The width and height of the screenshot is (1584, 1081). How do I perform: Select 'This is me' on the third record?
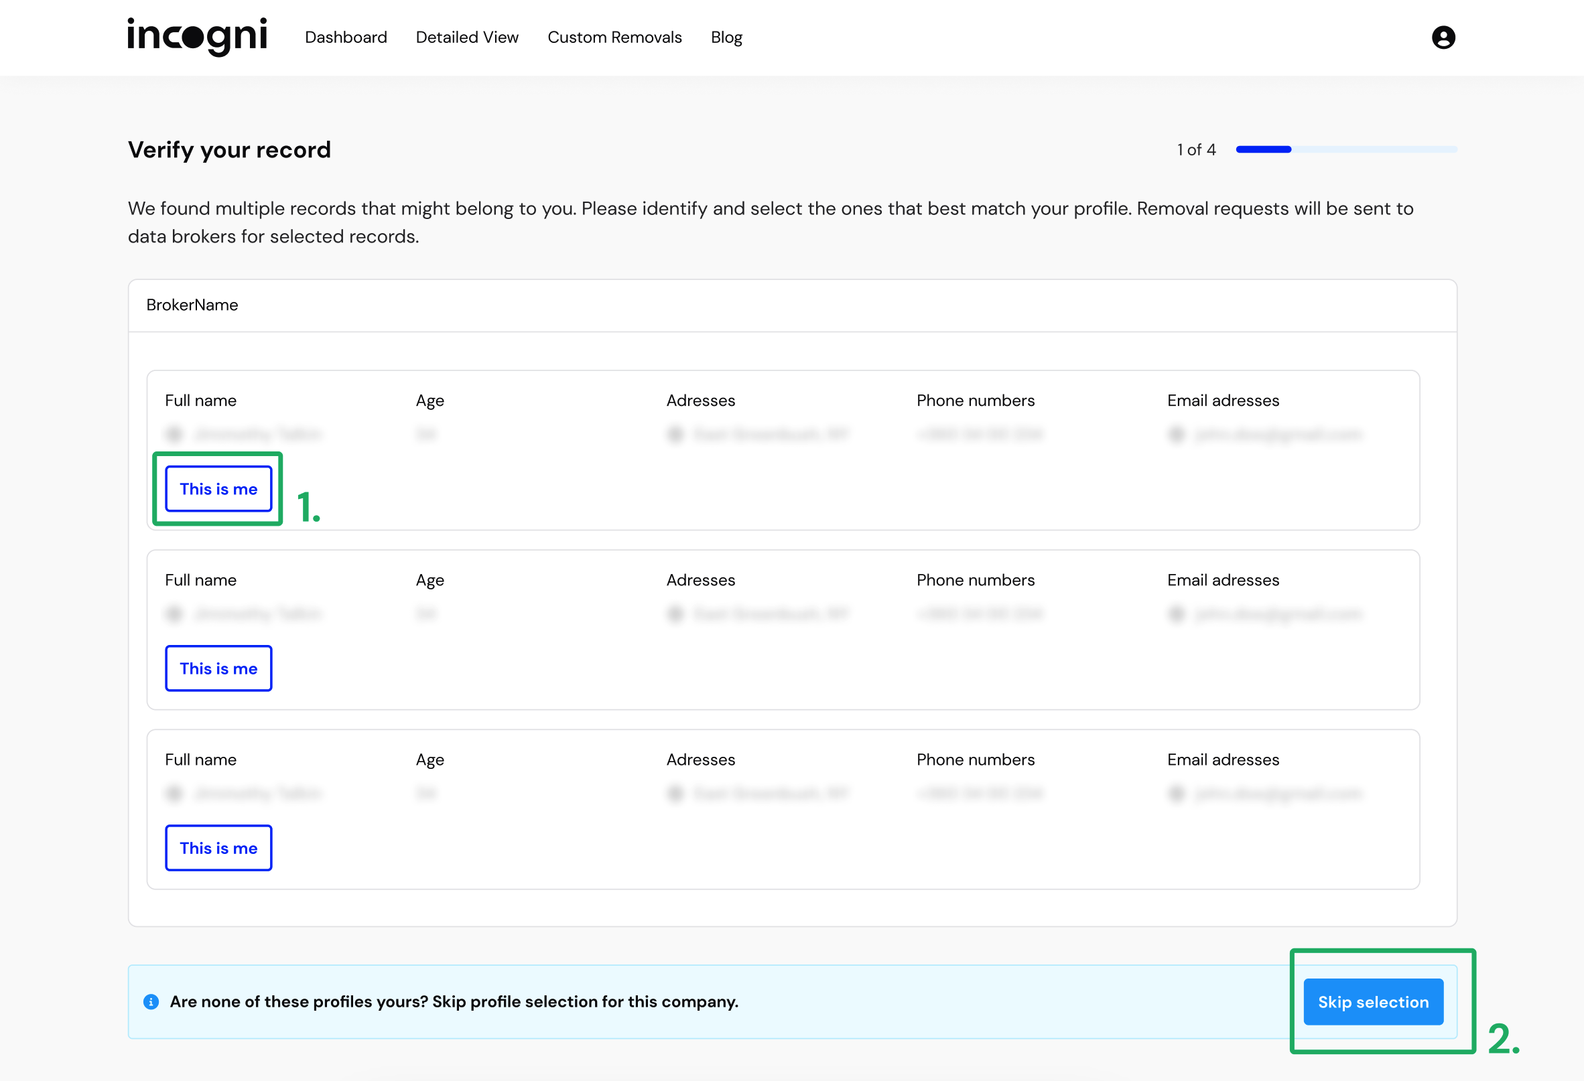point(218,847)
